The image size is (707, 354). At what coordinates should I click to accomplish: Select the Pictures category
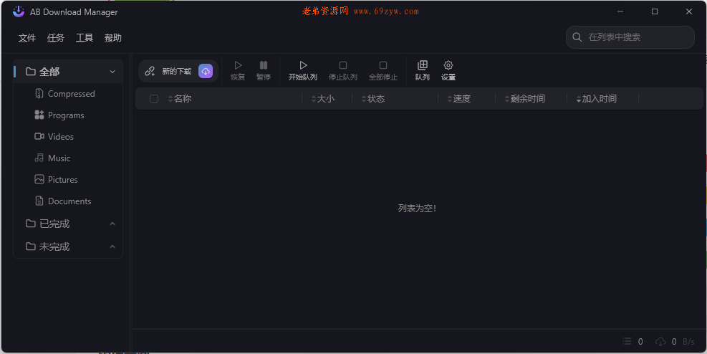pyautogui.click(x=68, y=179)
